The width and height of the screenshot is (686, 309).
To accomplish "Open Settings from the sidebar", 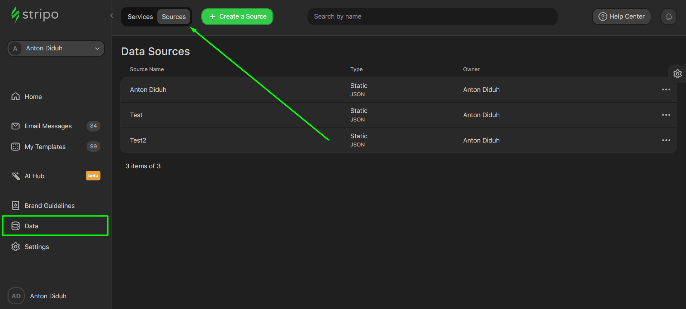I will click(x=36, y=247).
